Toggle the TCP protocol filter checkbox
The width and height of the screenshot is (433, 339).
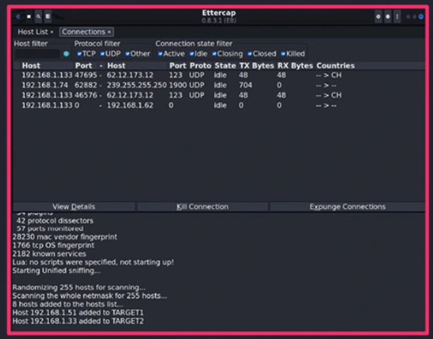[79, 53]
